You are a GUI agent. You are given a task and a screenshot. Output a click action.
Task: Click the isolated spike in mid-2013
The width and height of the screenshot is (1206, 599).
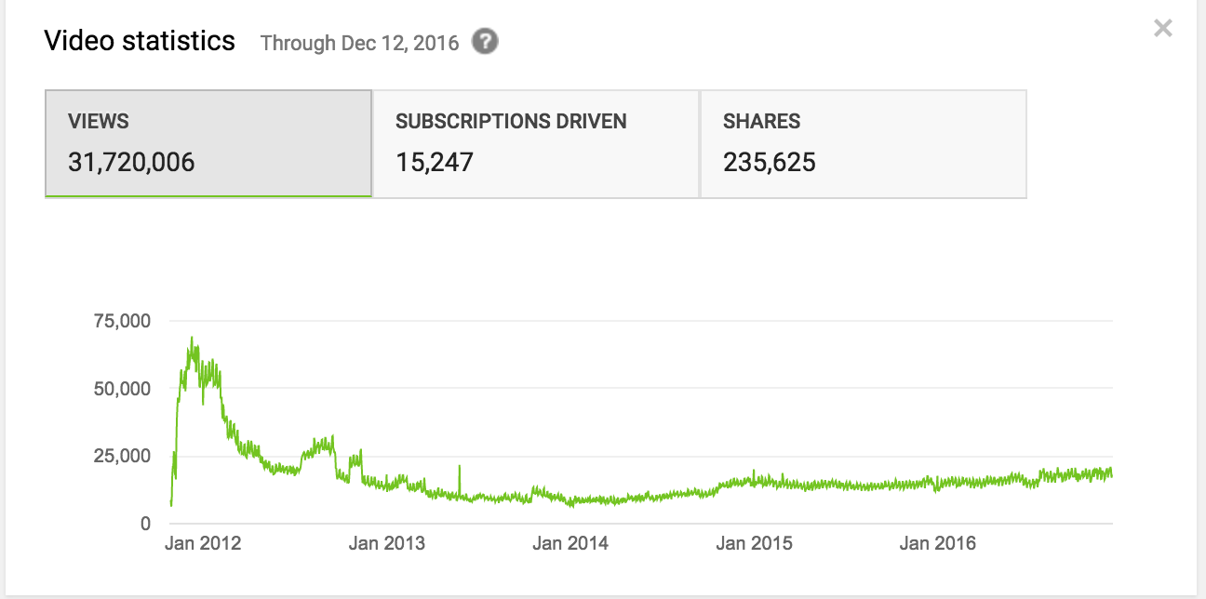(460, 467)
